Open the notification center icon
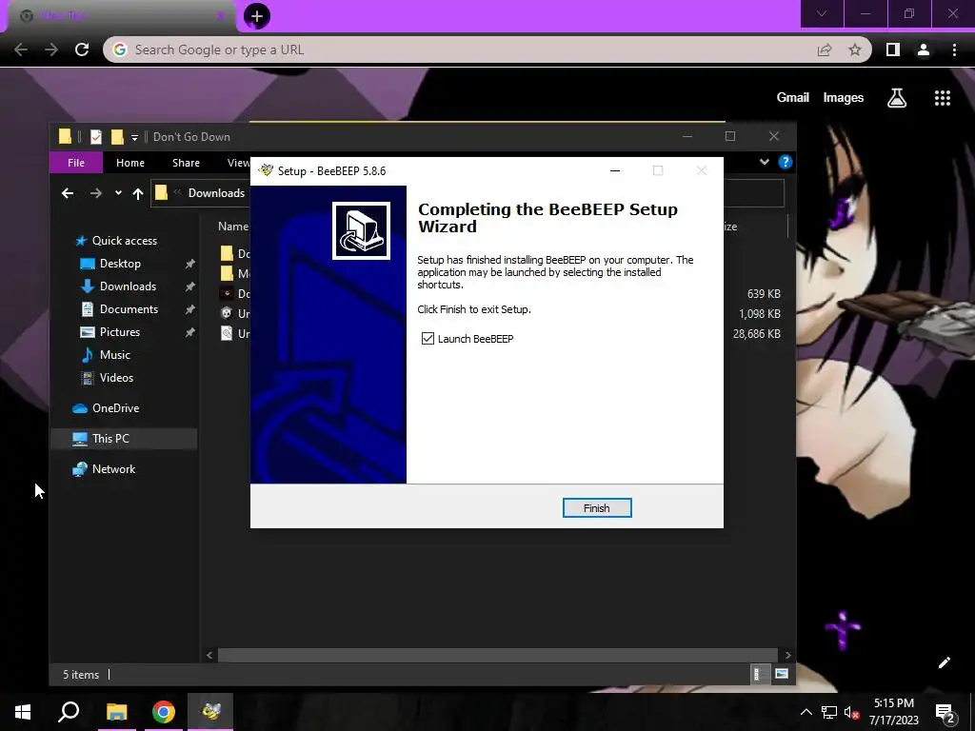Screen dimensions: 975x731 (x=945, y=713)
